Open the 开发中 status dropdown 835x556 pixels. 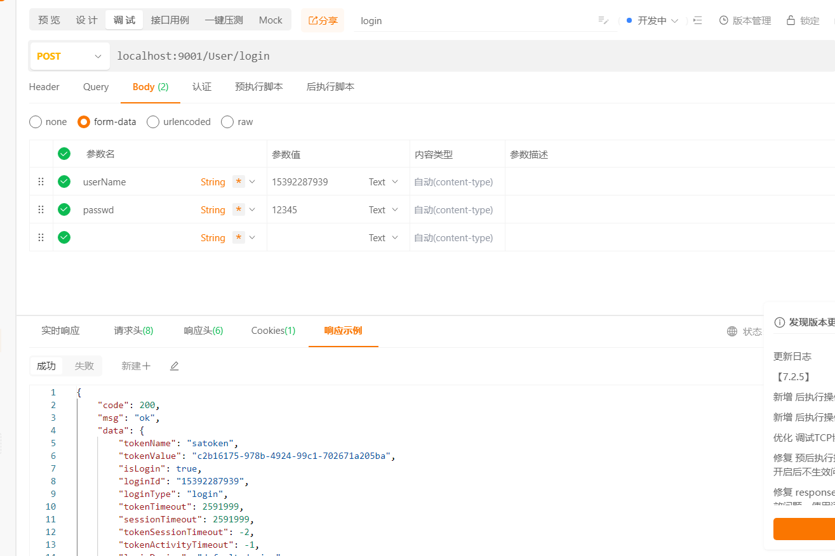tap(652, 20)
